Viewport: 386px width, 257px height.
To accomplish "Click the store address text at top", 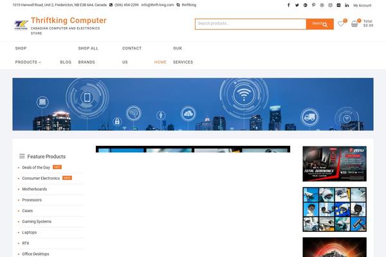I will pos(60,5).
